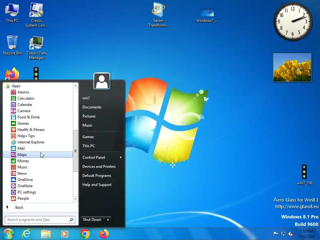
Task: Select the Classic Task Manager desktop shortcut
Action: 37,48
